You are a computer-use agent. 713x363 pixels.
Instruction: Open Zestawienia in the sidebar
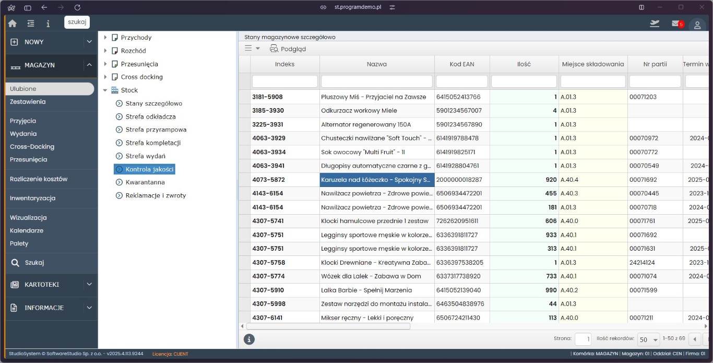coord(28,102)
